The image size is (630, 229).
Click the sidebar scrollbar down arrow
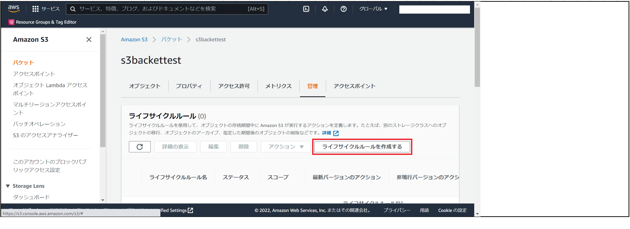103,200
